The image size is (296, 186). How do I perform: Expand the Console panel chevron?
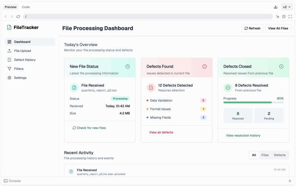click(x=290, y=181)
